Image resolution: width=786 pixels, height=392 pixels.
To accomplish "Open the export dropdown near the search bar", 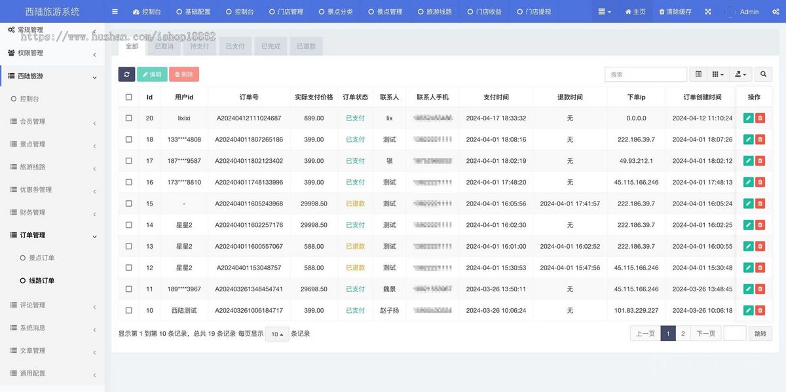I will click(740, 74).
